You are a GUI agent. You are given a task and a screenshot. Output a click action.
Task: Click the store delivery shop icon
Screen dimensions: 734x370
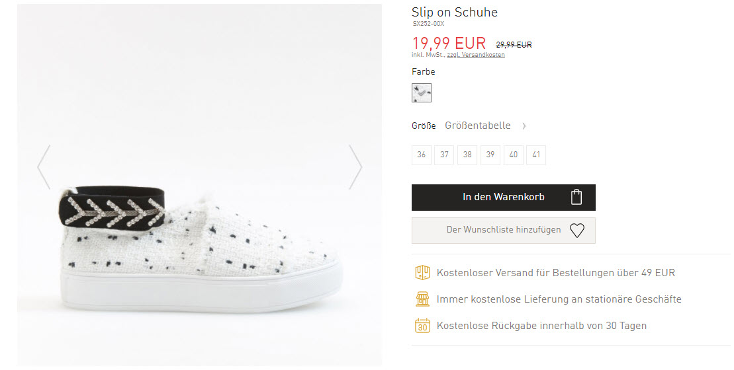pyautogui.click(x=422, y=299)
